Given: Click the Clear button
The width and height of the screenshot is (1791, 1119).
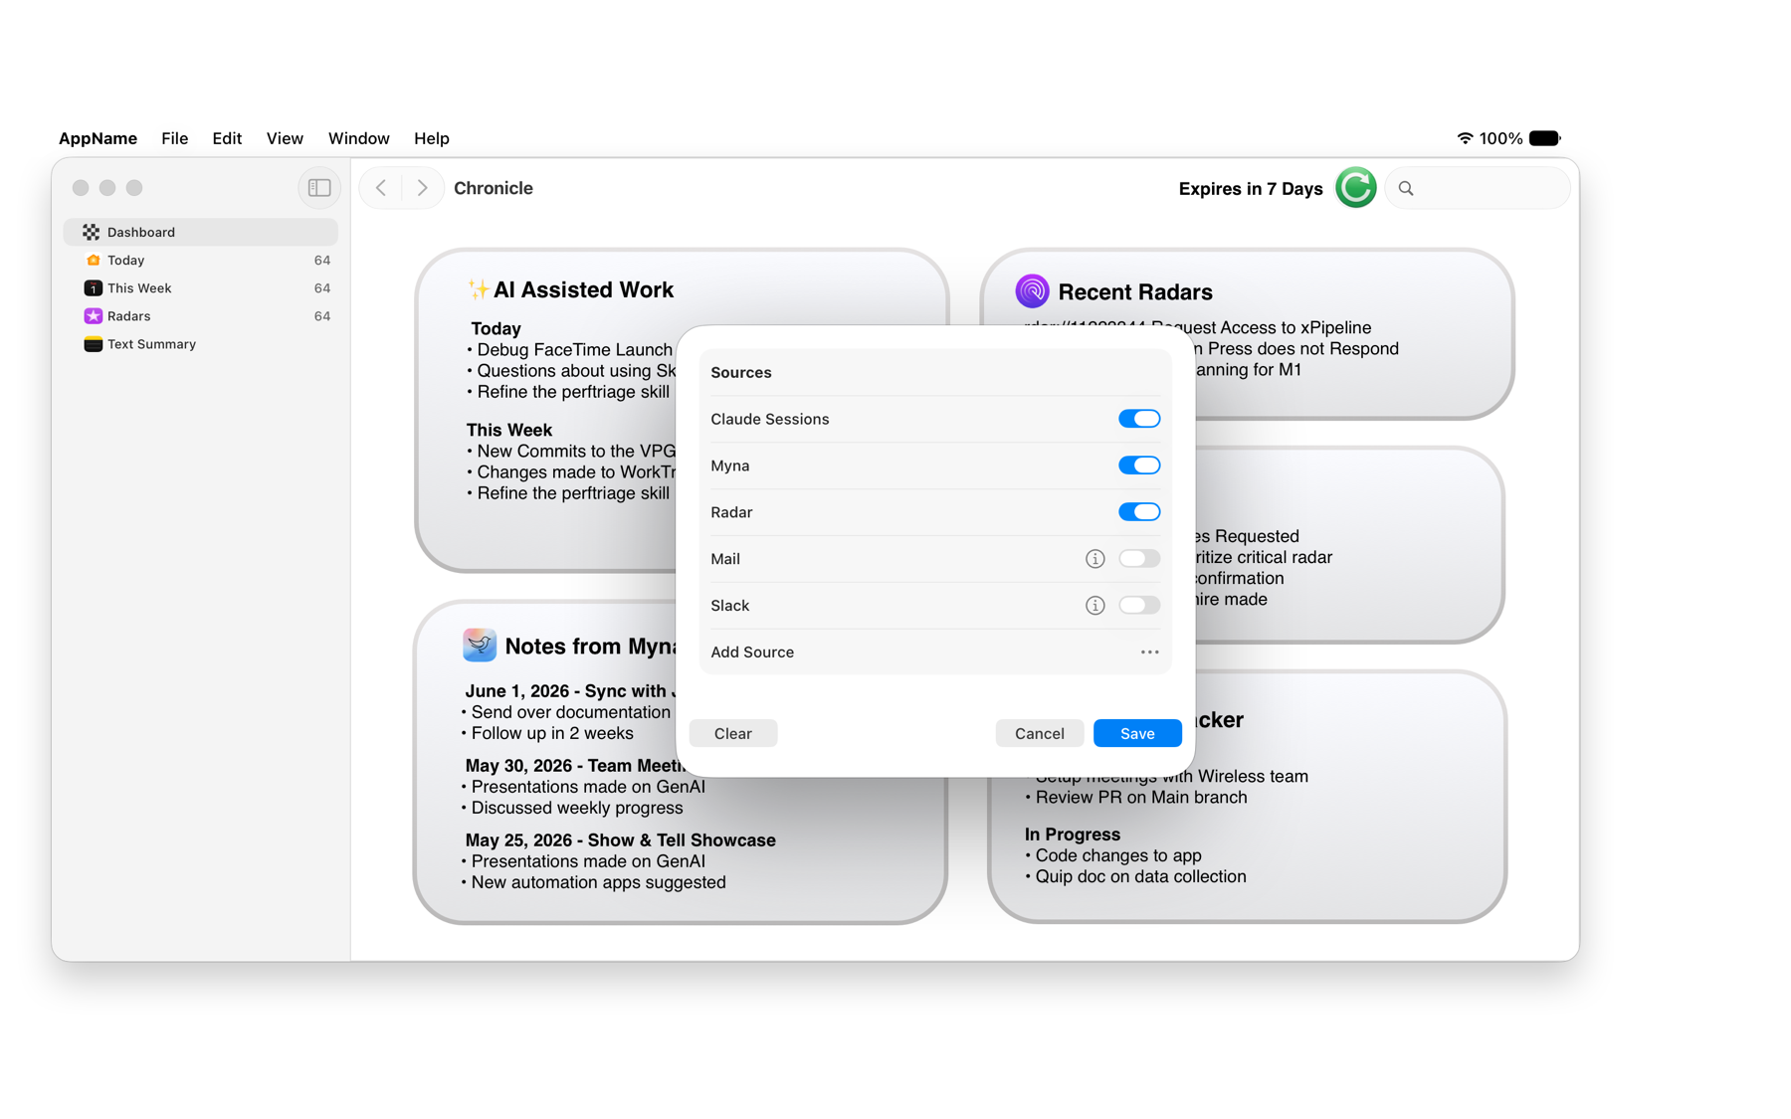Looking at the screenshot, I should (733, 733).
